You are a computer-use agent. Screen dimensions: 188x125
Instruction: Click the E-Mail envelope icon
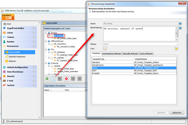[x=4, y=81]
